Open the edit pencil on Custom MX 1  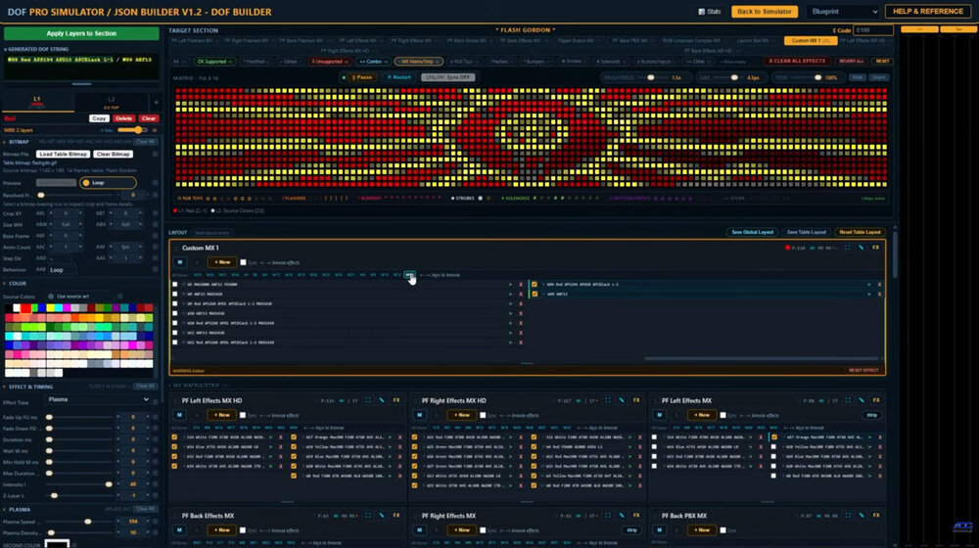pos(861,248)
